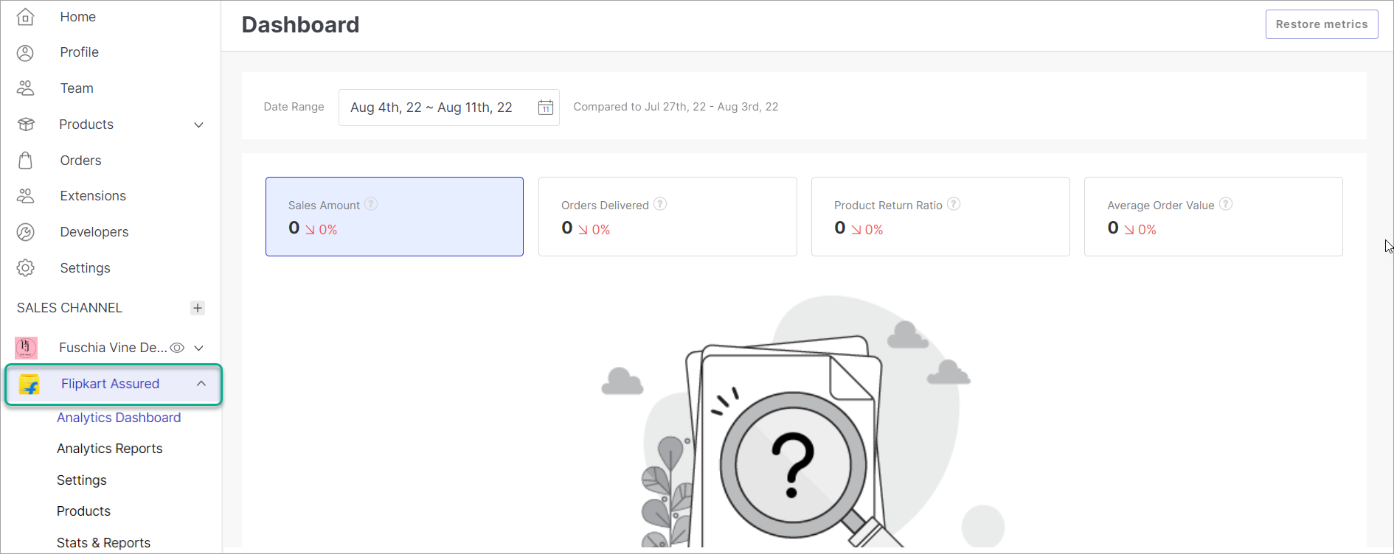Click the Home icon in sidebar
The height and width of the screenshot is (554, 1394).
[x=25, y=16]
